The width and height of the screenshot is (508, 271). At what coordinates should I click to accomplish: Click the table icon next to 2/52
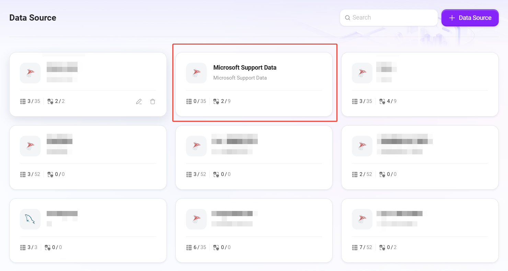point(355,174)
